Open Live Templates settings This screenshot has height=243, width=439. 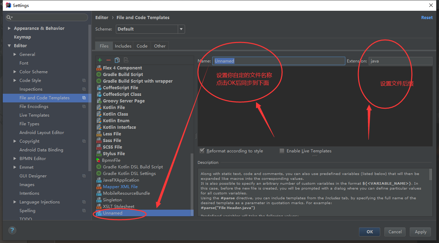pos(34,115)
